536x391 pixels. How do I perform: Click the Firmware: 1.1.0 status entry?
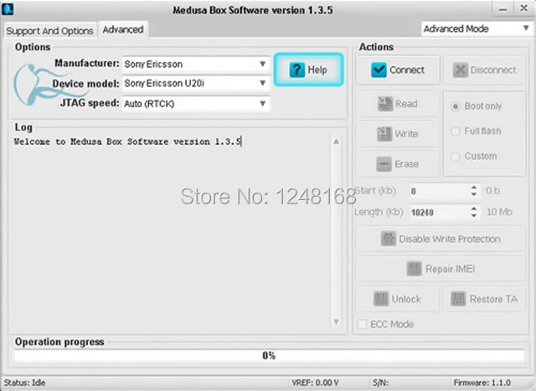482,383
